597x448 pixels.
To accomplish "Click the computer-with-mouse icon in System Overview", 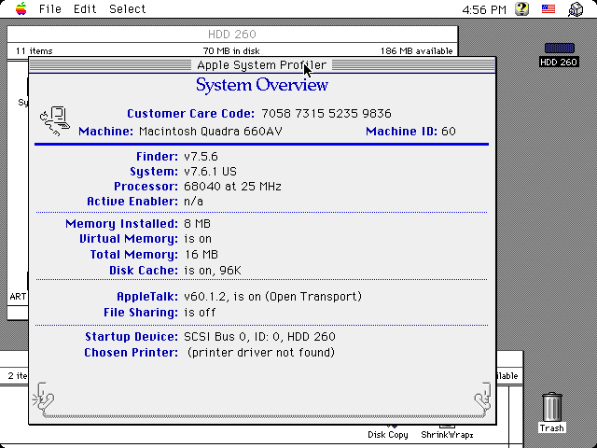I will [x=55, y=120].
